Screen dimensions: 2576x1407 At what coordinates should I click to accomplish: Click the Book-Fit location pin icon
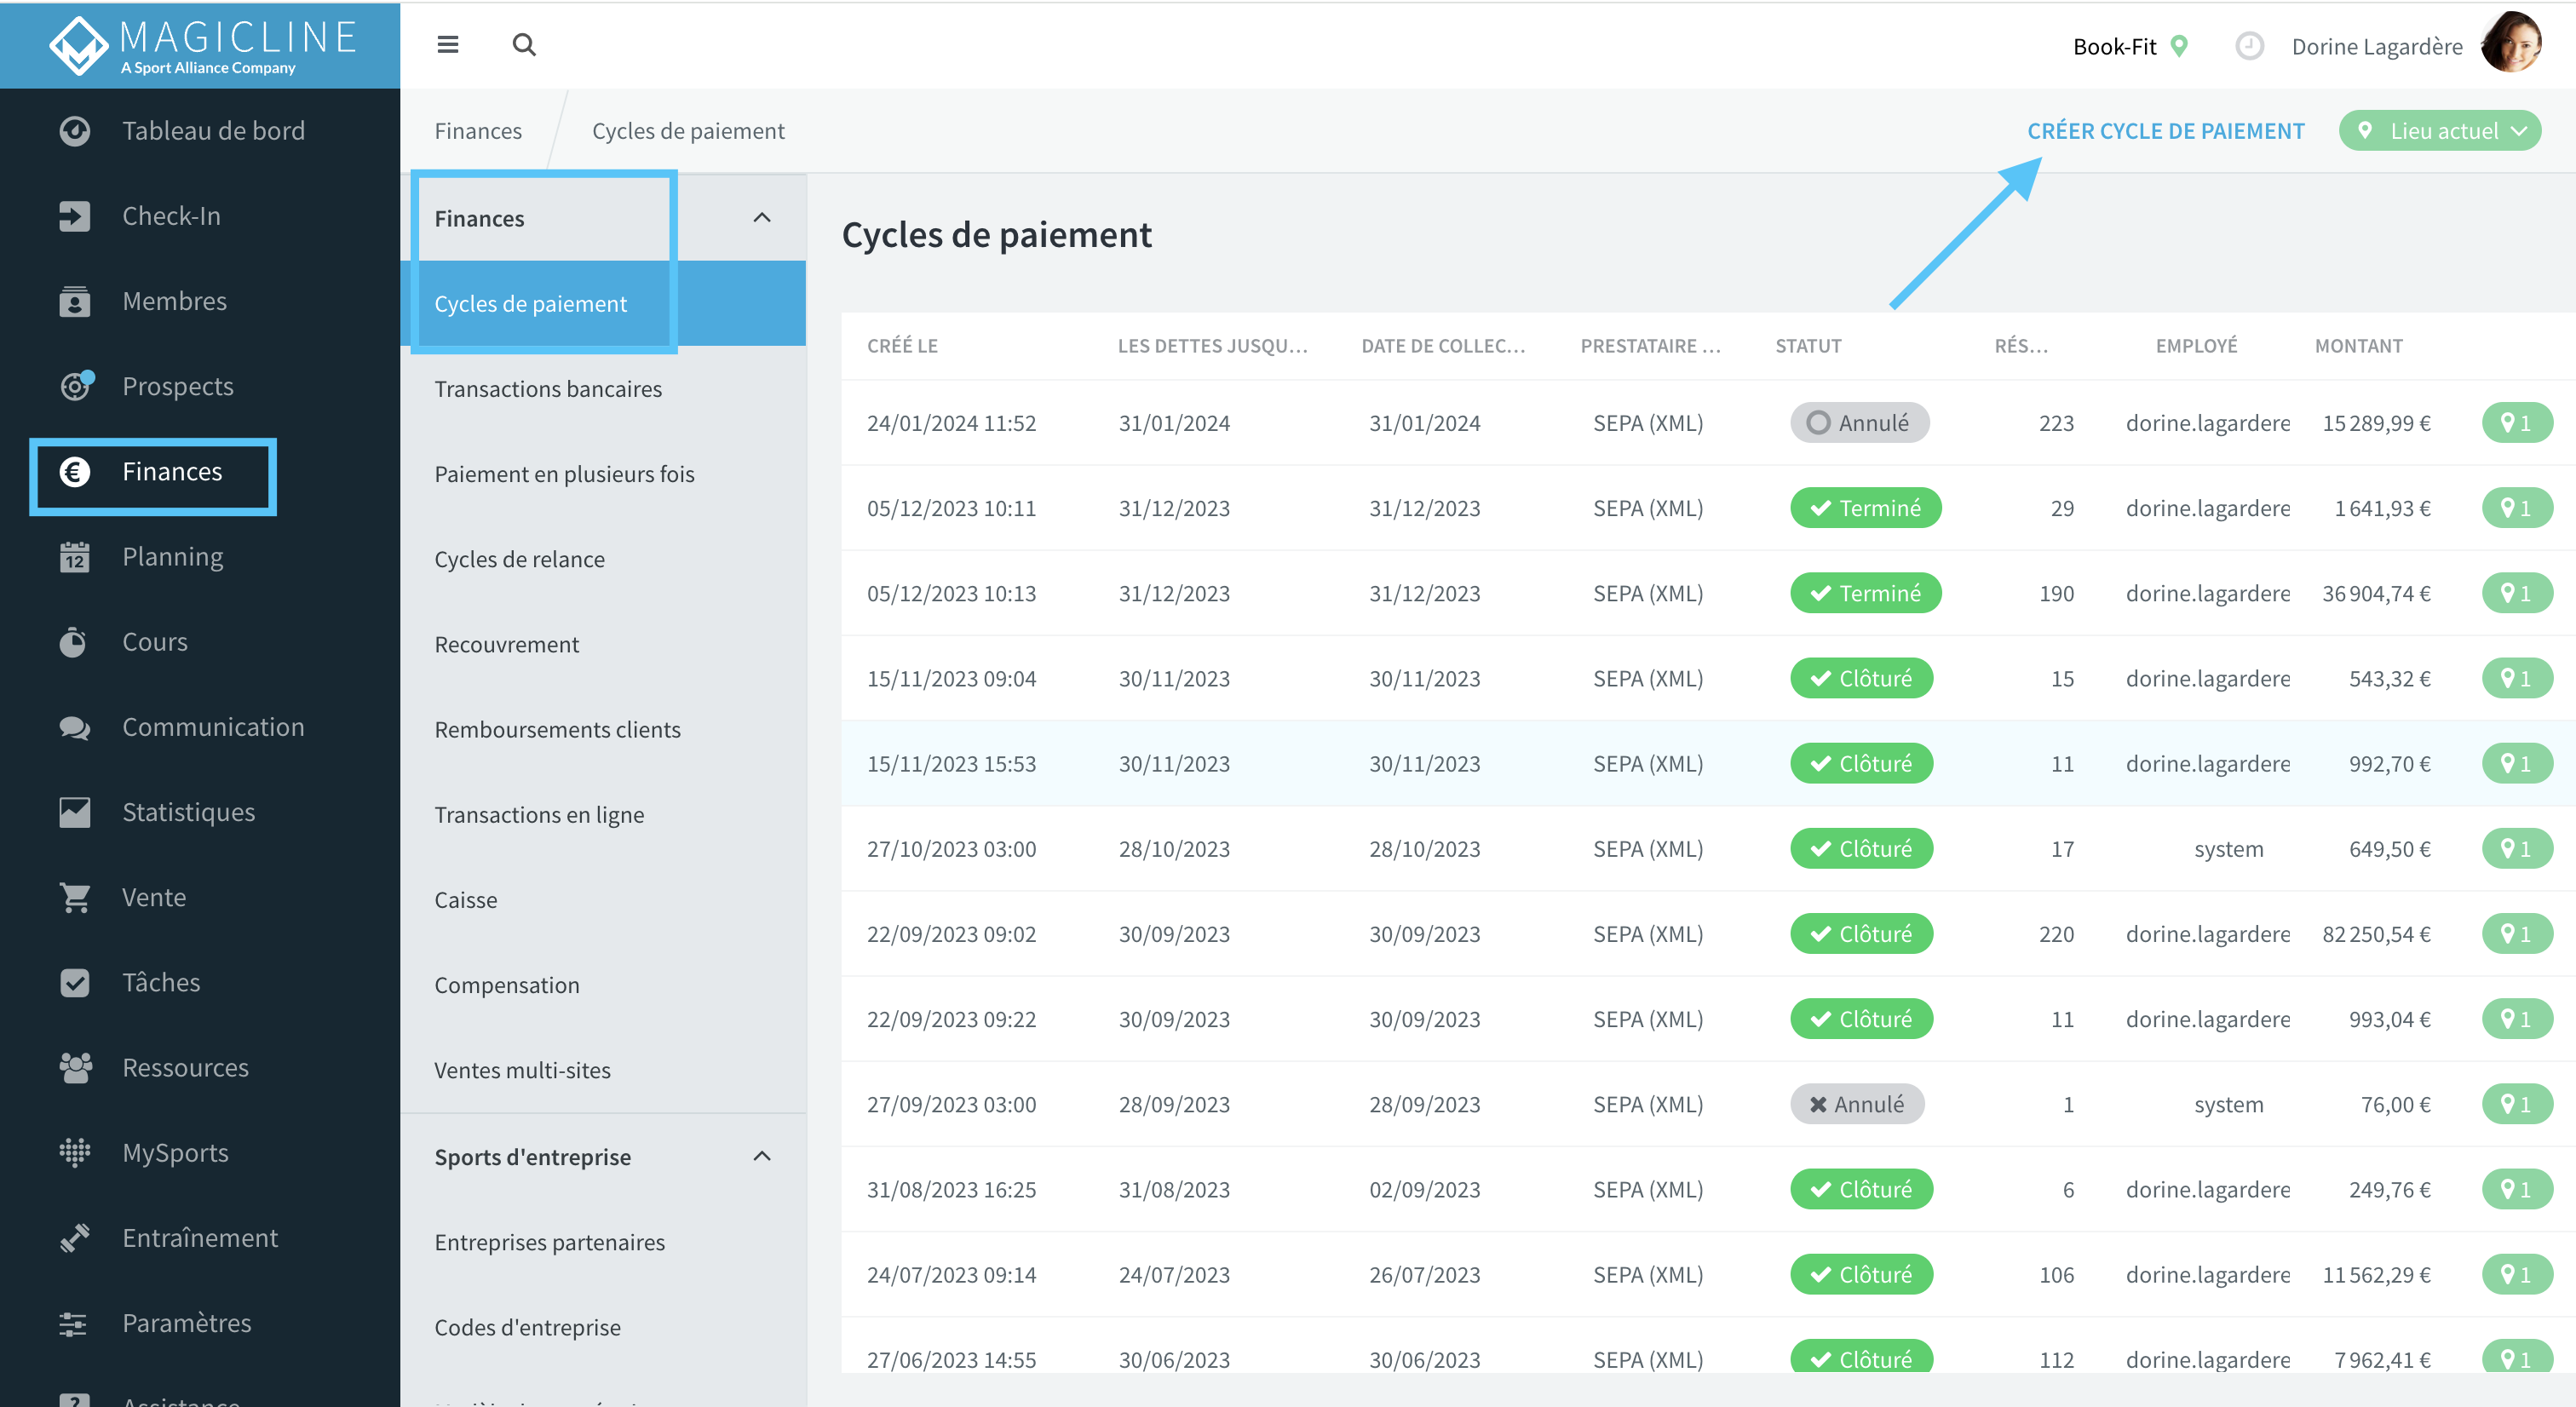2180,46
